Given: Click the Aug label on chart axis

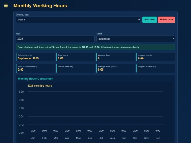Looking at the screenshot, I should click(112, 138).
